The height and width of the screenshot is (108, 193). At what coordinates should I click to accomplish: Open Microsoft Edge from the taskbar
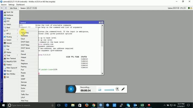(66, 105)
